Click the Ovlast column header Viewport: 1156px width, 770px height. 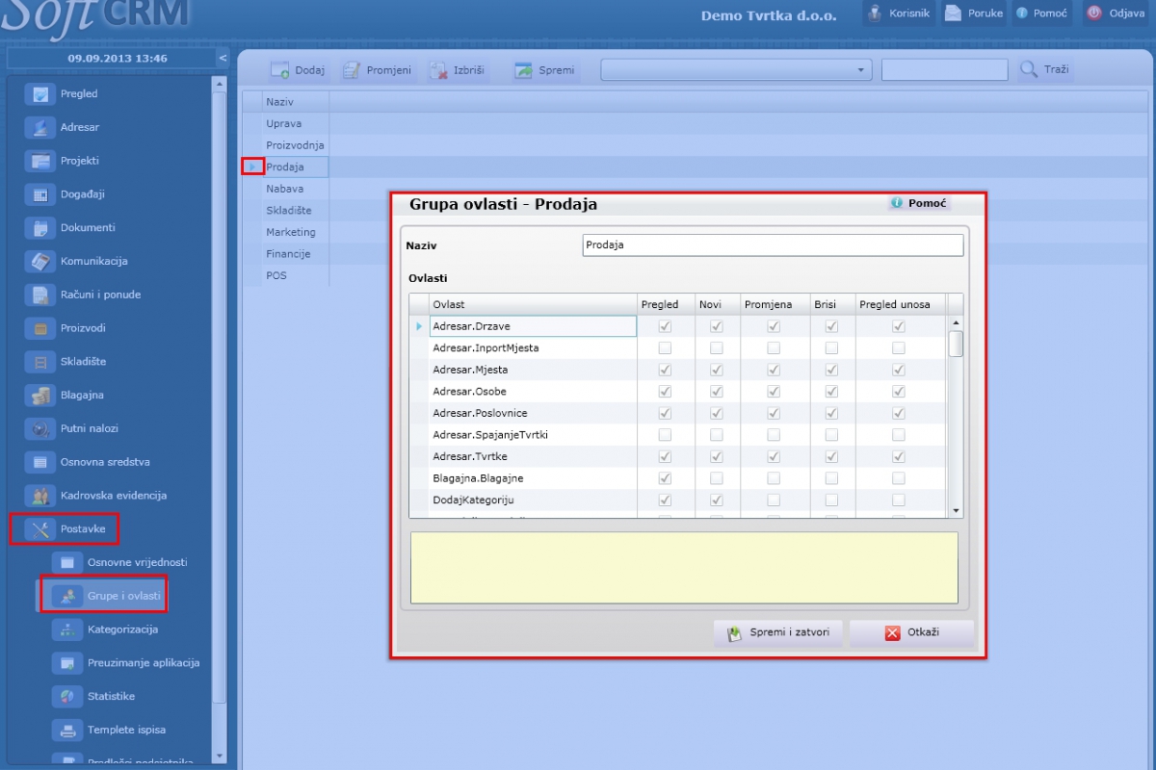[x=533, y=305]
